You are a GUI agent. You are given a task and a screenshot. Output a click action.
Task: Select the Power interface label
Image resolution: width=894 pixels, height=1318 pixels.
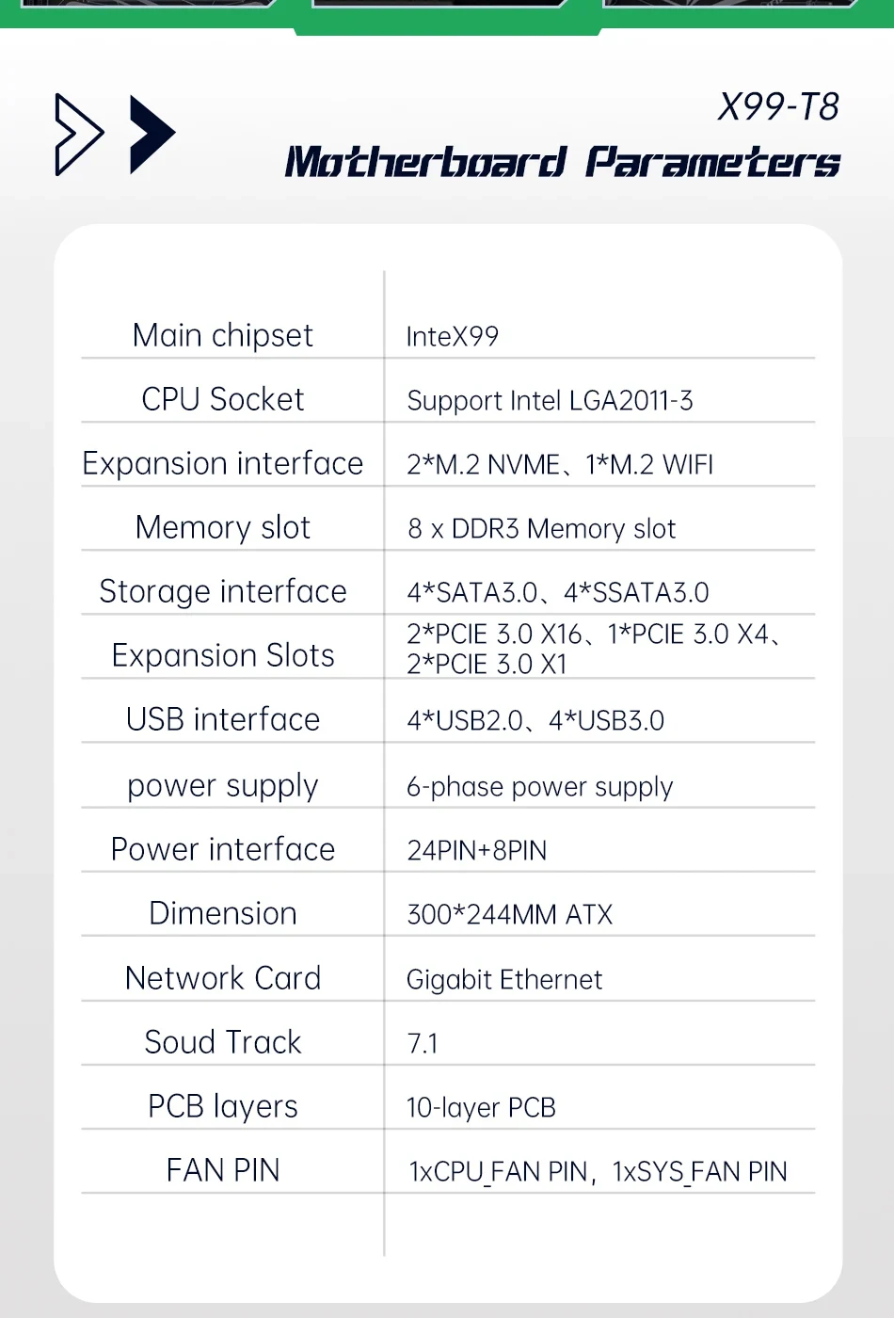223,850
